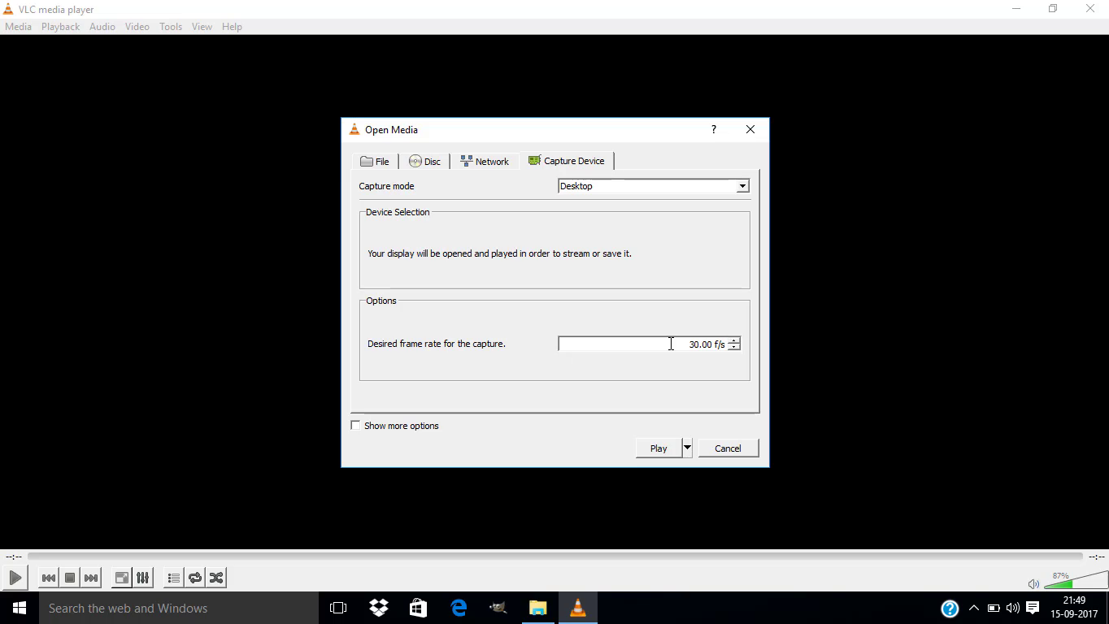
Task: Enable the loop playback icon
Action: [195, 578]
